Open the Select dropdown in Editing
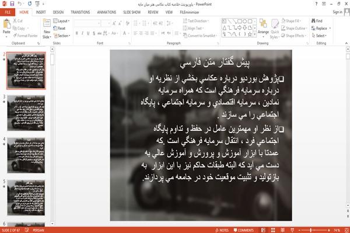This screenshot has height=233, width=350. 319,36
